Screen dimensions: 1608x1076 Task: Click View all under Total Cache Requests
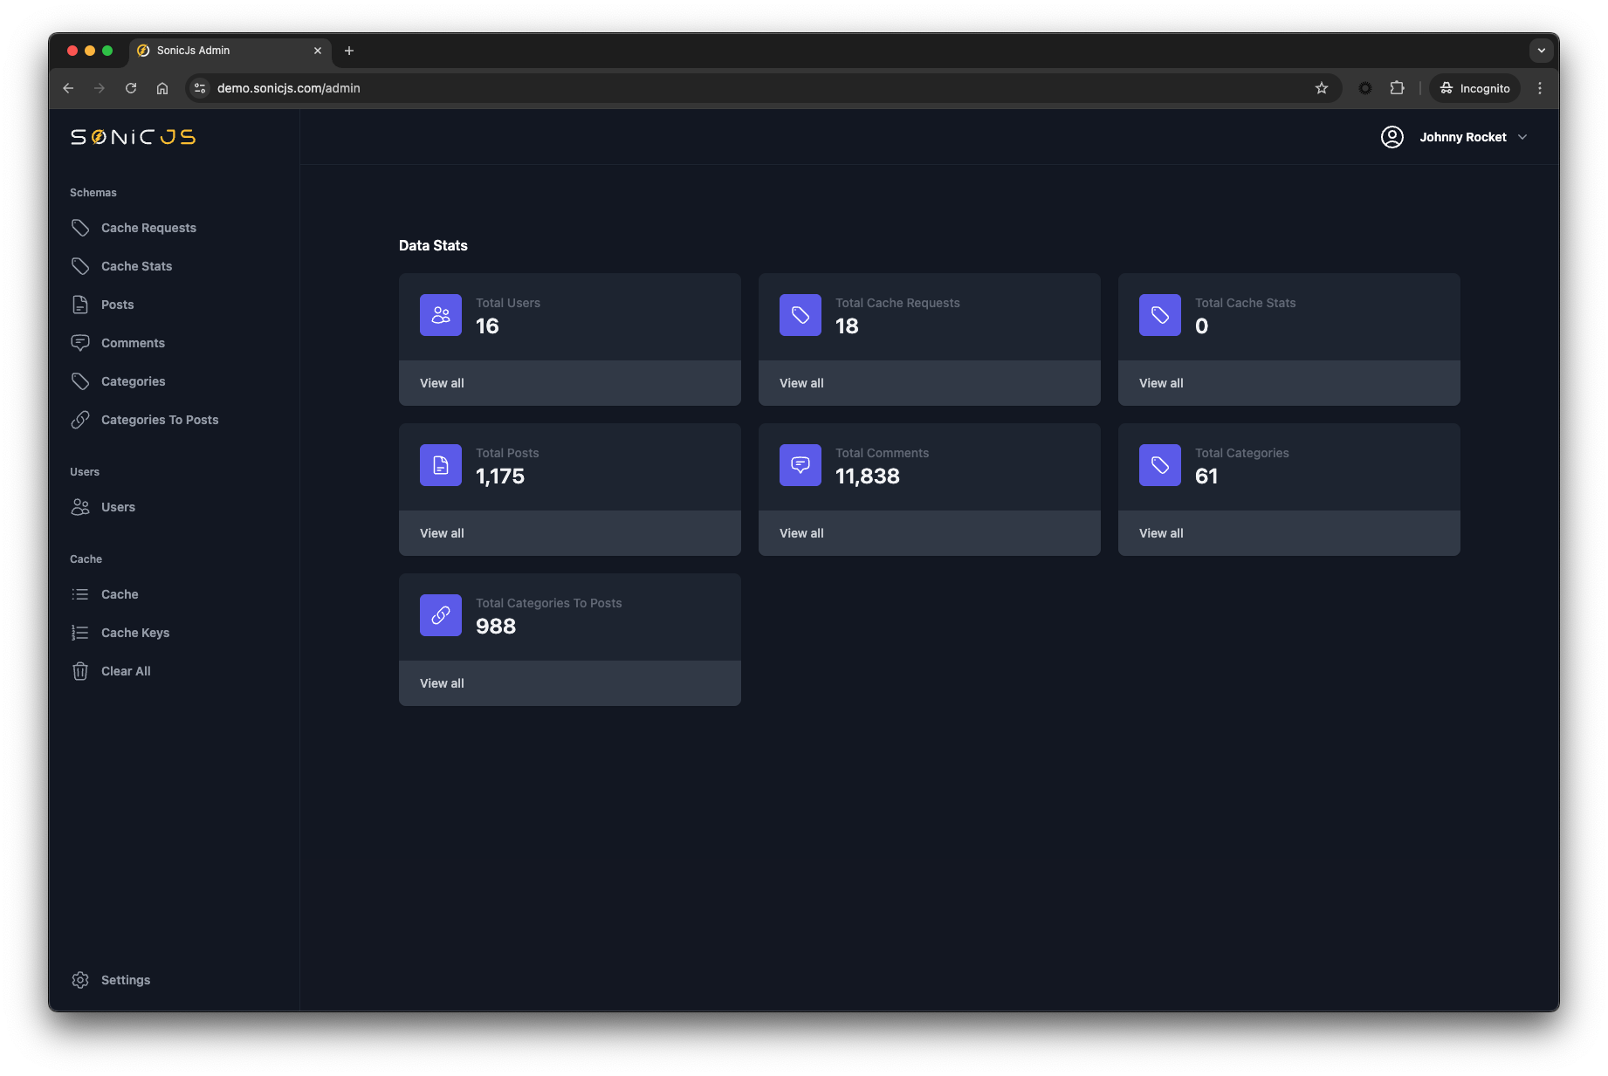801,383
